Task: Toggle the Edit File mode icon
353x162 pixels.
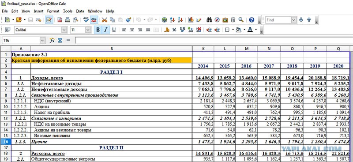Action: (x=49, y=20)
